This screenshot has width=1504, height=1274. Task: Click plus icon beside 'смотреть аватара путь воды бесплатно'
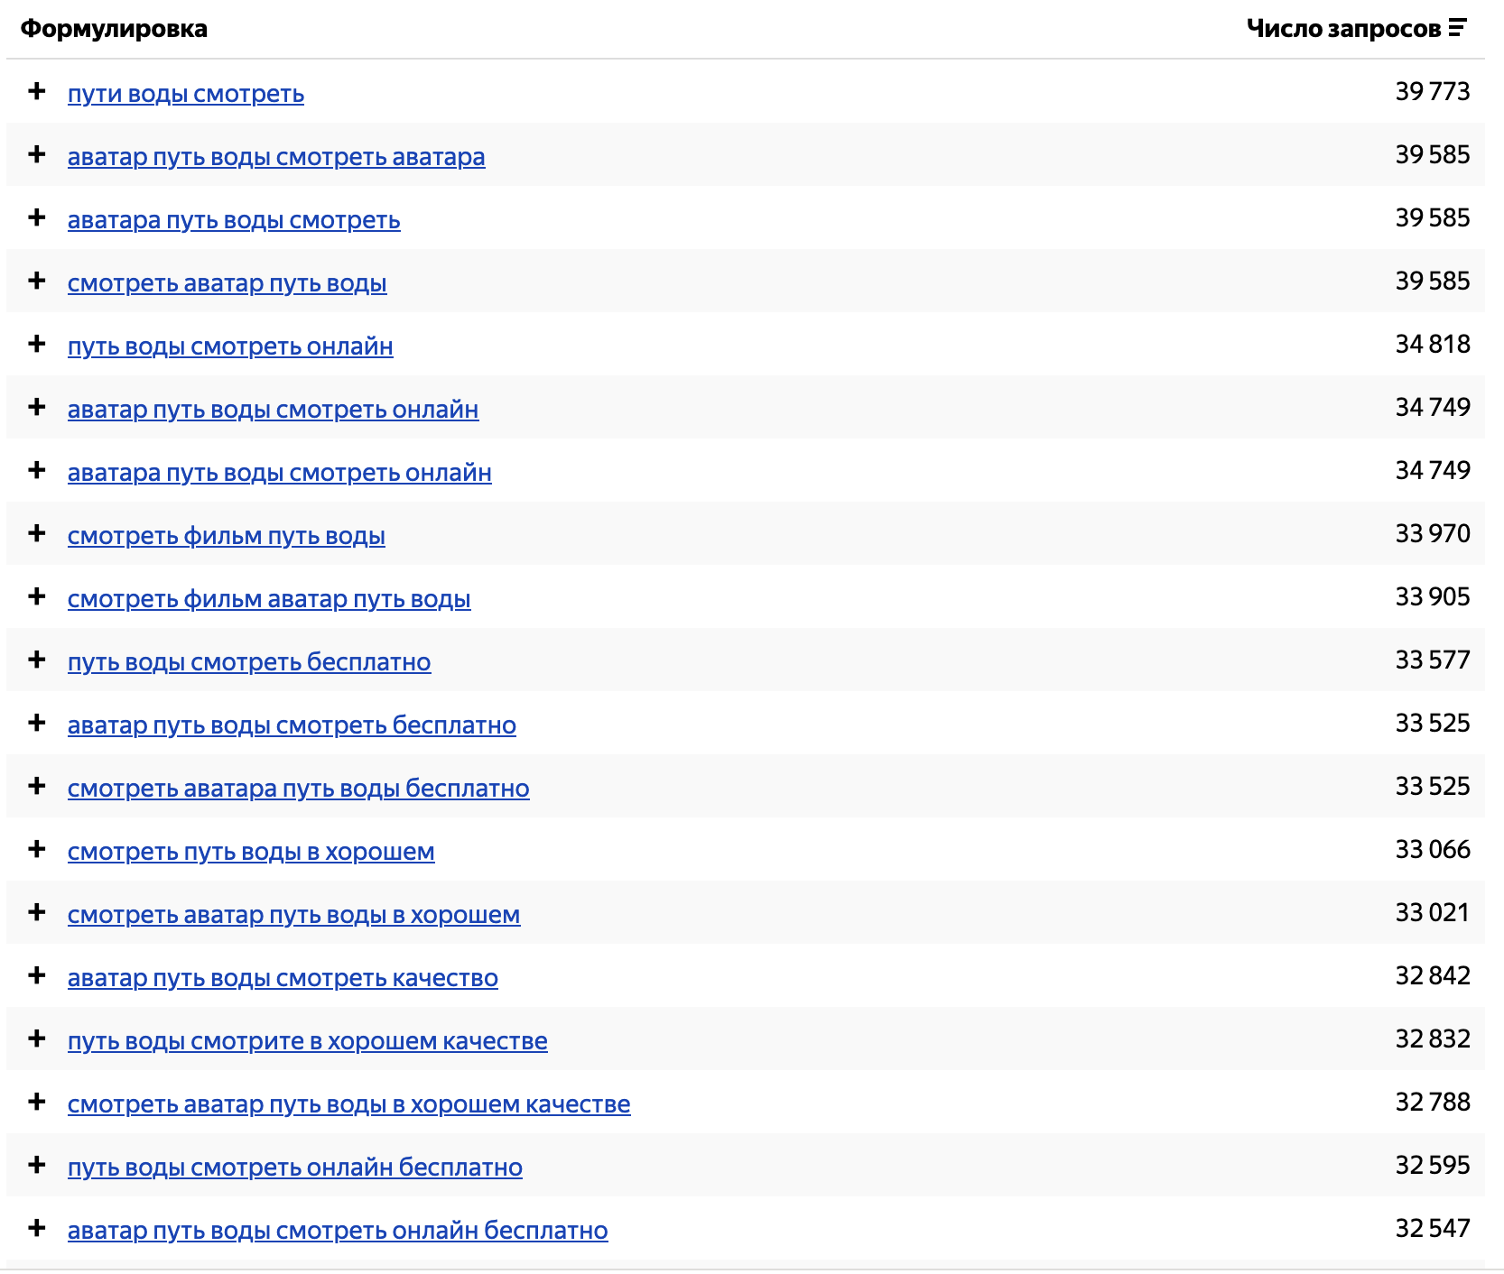tap(37, 786)
